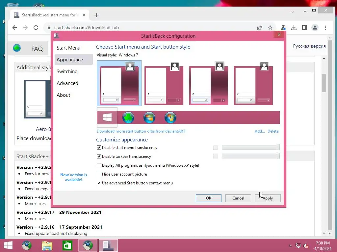Screen dimensions: 337x252
Task: Select the fourth glossy Windows orb
Action: pos(170,117)
